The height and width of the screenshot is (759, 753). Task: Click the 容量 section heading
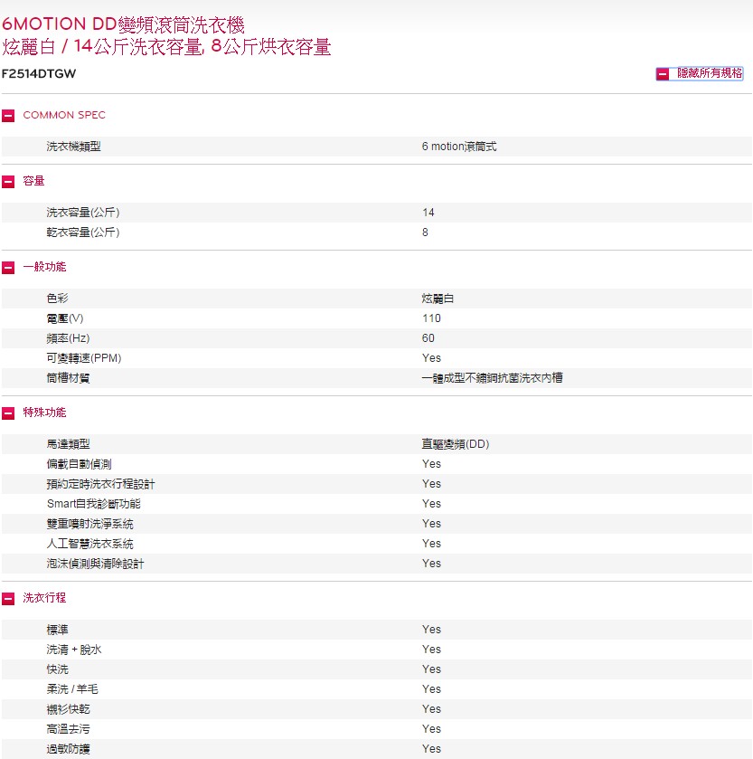33,181
